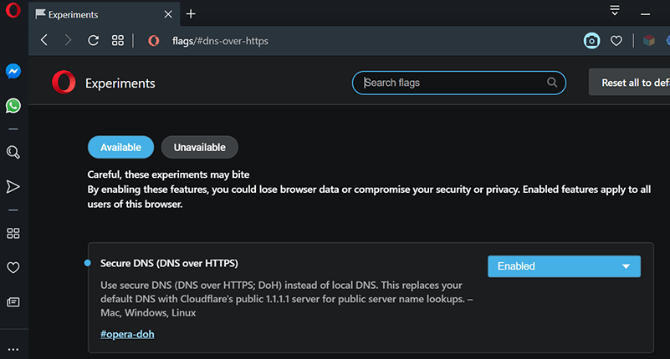The image size is (670, 359).
Task: Open Speed Dial from the address bar grid icon
Action: 117,41
